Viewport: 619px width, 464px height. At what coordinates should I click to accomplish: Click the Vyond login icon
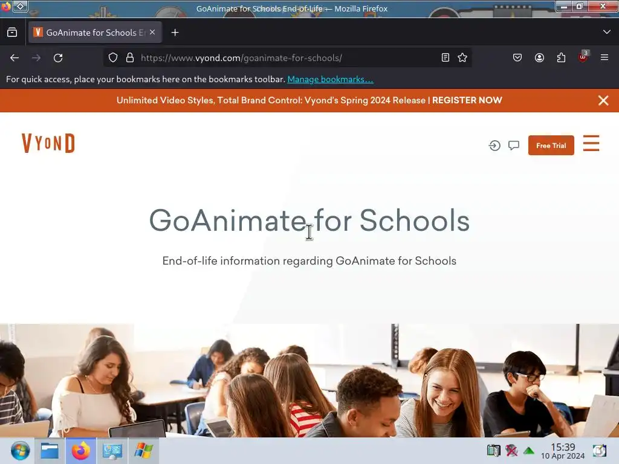pyautogui.click(x=494, y=146)
